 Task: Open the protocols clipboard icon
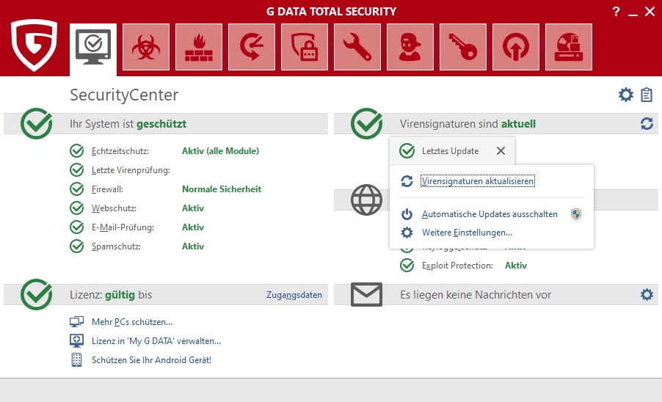[x=647, y=95]
